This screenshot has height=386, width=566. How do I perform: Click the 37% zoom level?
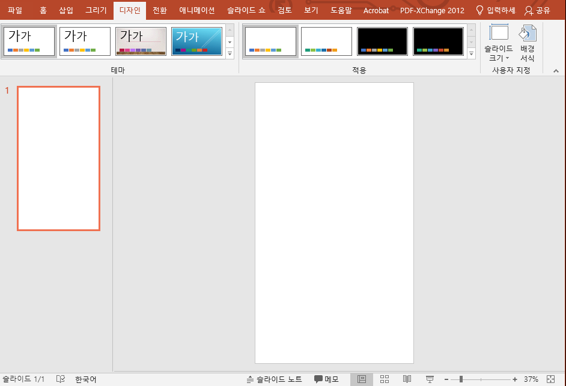click(x=531, y=379)
